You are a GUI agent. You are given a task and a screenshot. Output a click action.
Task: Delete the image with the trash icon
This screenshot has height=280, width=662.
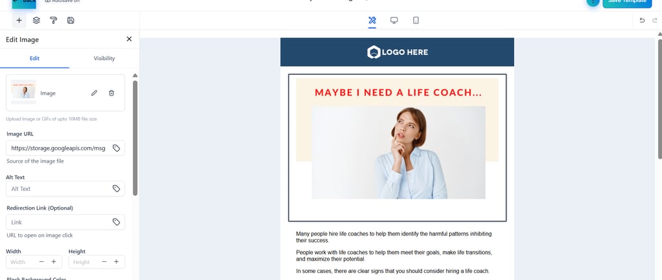pyautogui.click(x=111, y=93)
